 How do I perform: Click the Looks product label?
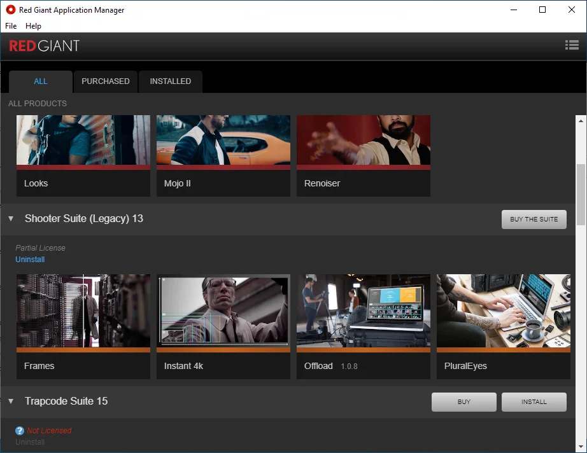point(36,183)
